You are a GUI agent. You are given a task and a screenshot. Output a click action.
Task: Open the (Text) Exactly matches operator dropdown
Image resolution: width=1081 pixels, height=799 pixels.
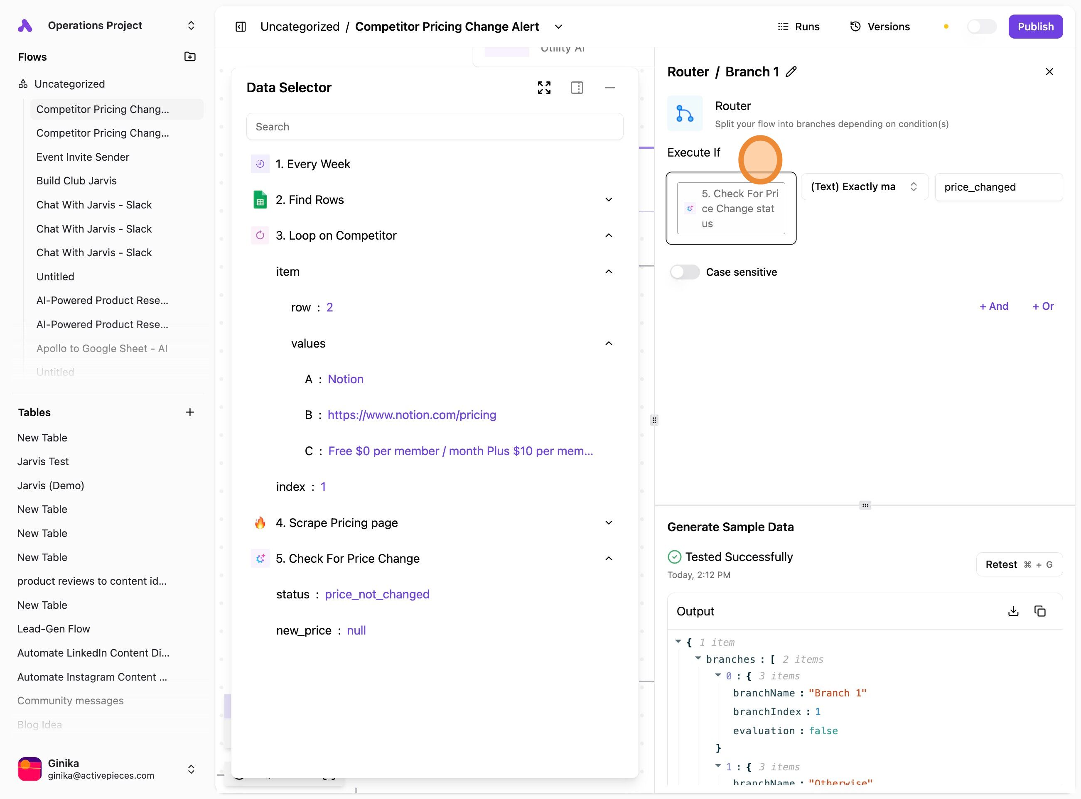point(864,187)
